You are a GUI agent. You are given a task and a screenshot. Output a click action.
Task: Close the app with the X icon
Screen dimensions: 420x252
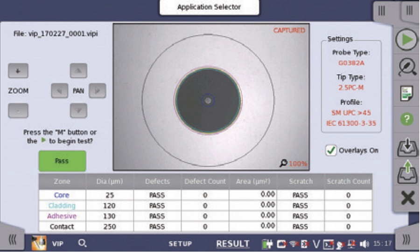407,198
